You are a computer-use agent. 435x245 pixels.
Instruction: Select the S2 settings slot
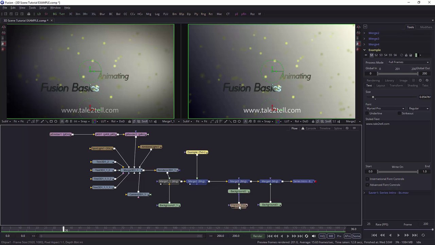(x=376, y=55)
